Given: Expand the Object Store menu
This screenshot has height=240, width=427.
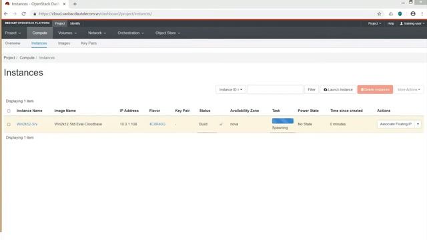Looking at the screenshot, I should tap(167, 33).
